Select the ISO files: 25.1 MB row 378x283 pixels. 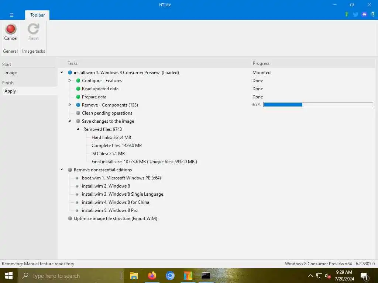click(x=108, y=154)
